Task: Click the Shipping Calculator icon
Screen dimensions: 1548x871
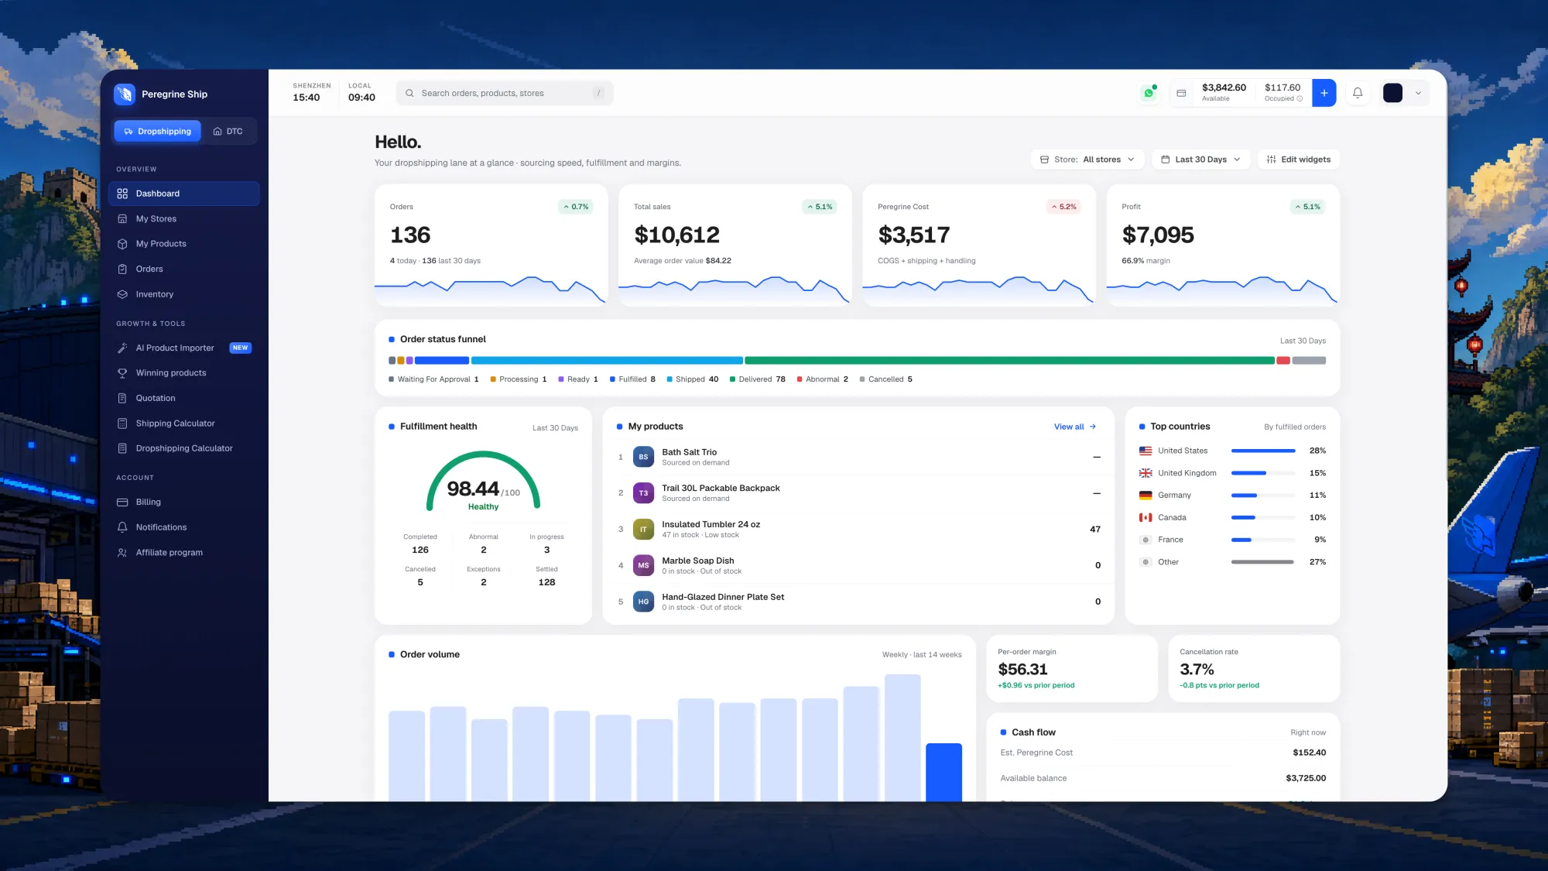Action: pos(122,423)
